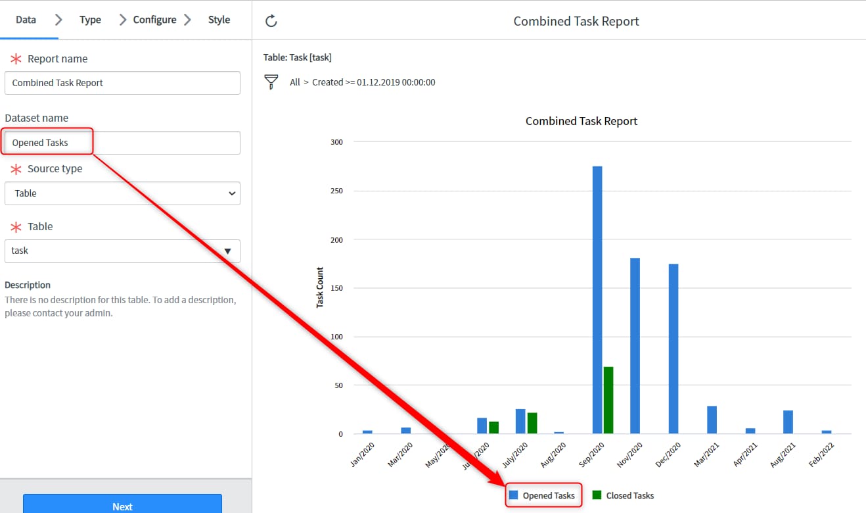Toggle Opened Tasks series via legend label
Screen dimensions: 866x513
[x=549, y=496]
